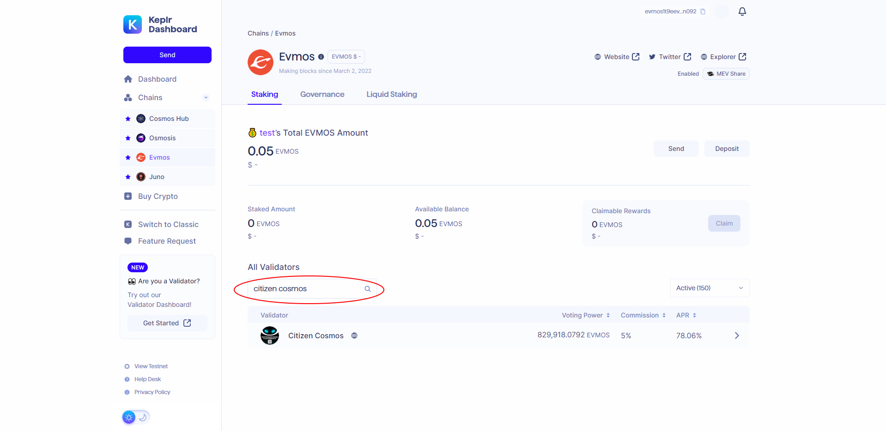Viewport: 886px width, 431px height.
Task: Toggle the star favorite for Evmos
Action: point(128,157)
